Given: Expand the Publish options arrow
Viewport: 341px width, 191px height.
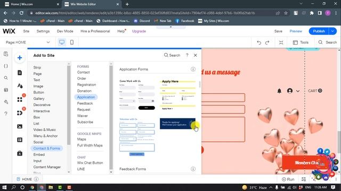Looking at the screenshot, I should [332, 31].
